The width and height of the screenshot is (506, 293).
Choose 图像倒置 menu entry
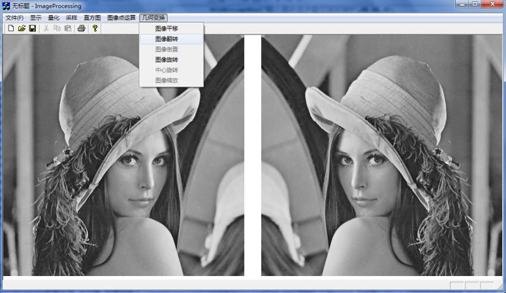(x=171, y=50)
